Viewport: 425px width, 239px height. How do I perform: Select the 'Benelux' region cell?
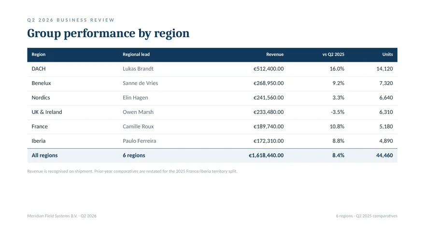(x=41, y=83)
